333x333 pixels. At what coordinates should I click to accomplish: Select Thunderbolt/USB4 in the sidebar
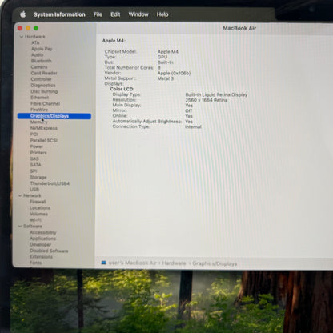point(50,183)
